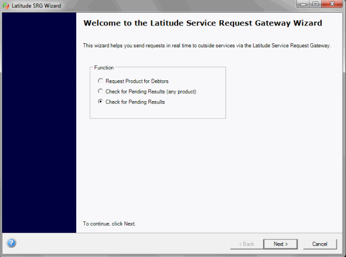Screen dimensions: 346x257
Task: Click the 'Function' group label
Action: [x=104, y=68]
